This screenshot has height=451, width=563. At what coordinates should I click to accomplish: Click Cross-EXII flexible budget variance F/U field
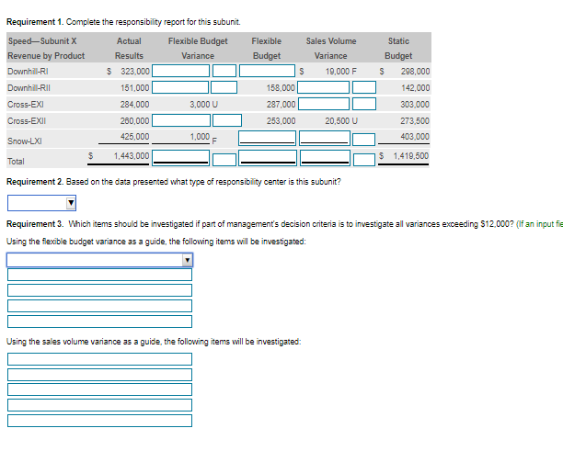[x=227, y=120]
